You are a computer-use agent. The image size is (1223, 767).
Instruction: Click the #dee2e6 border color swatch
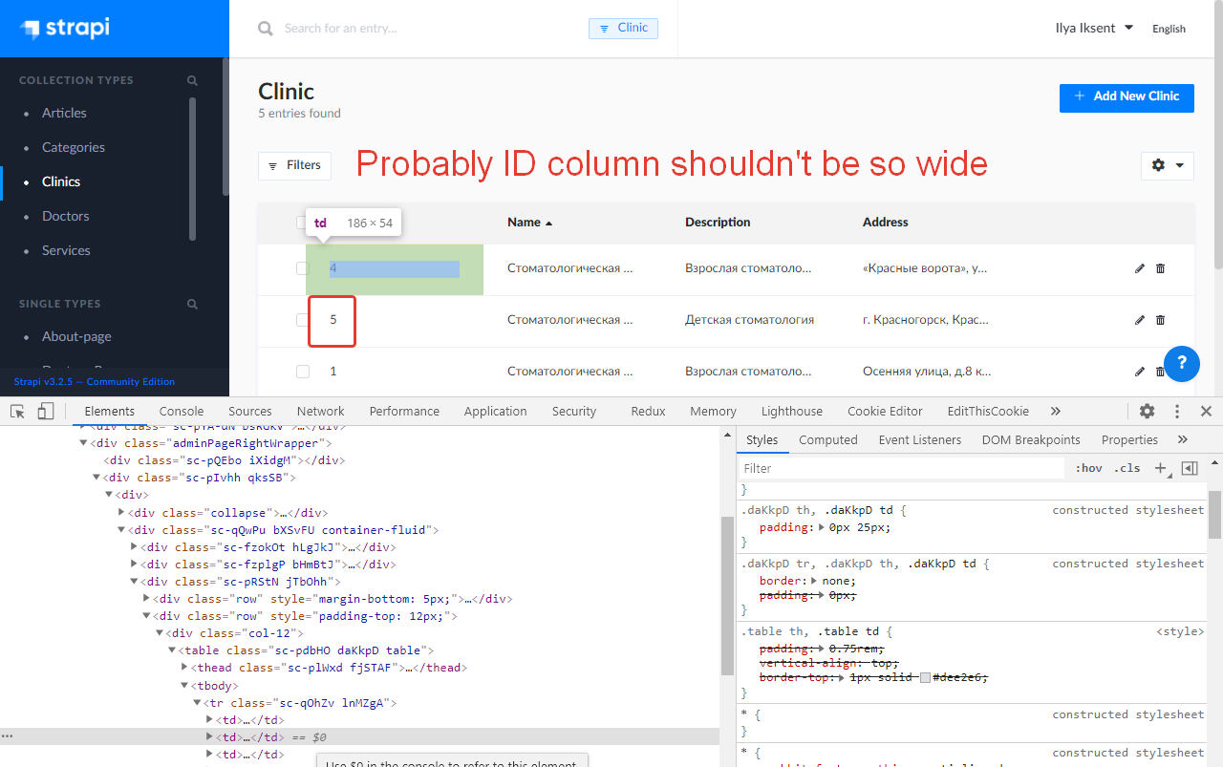click(925, 677)
